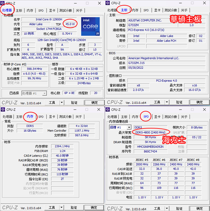Select 内存 tab in the SPD window
This screenshot has width=210, height=211.
[135, 117]
